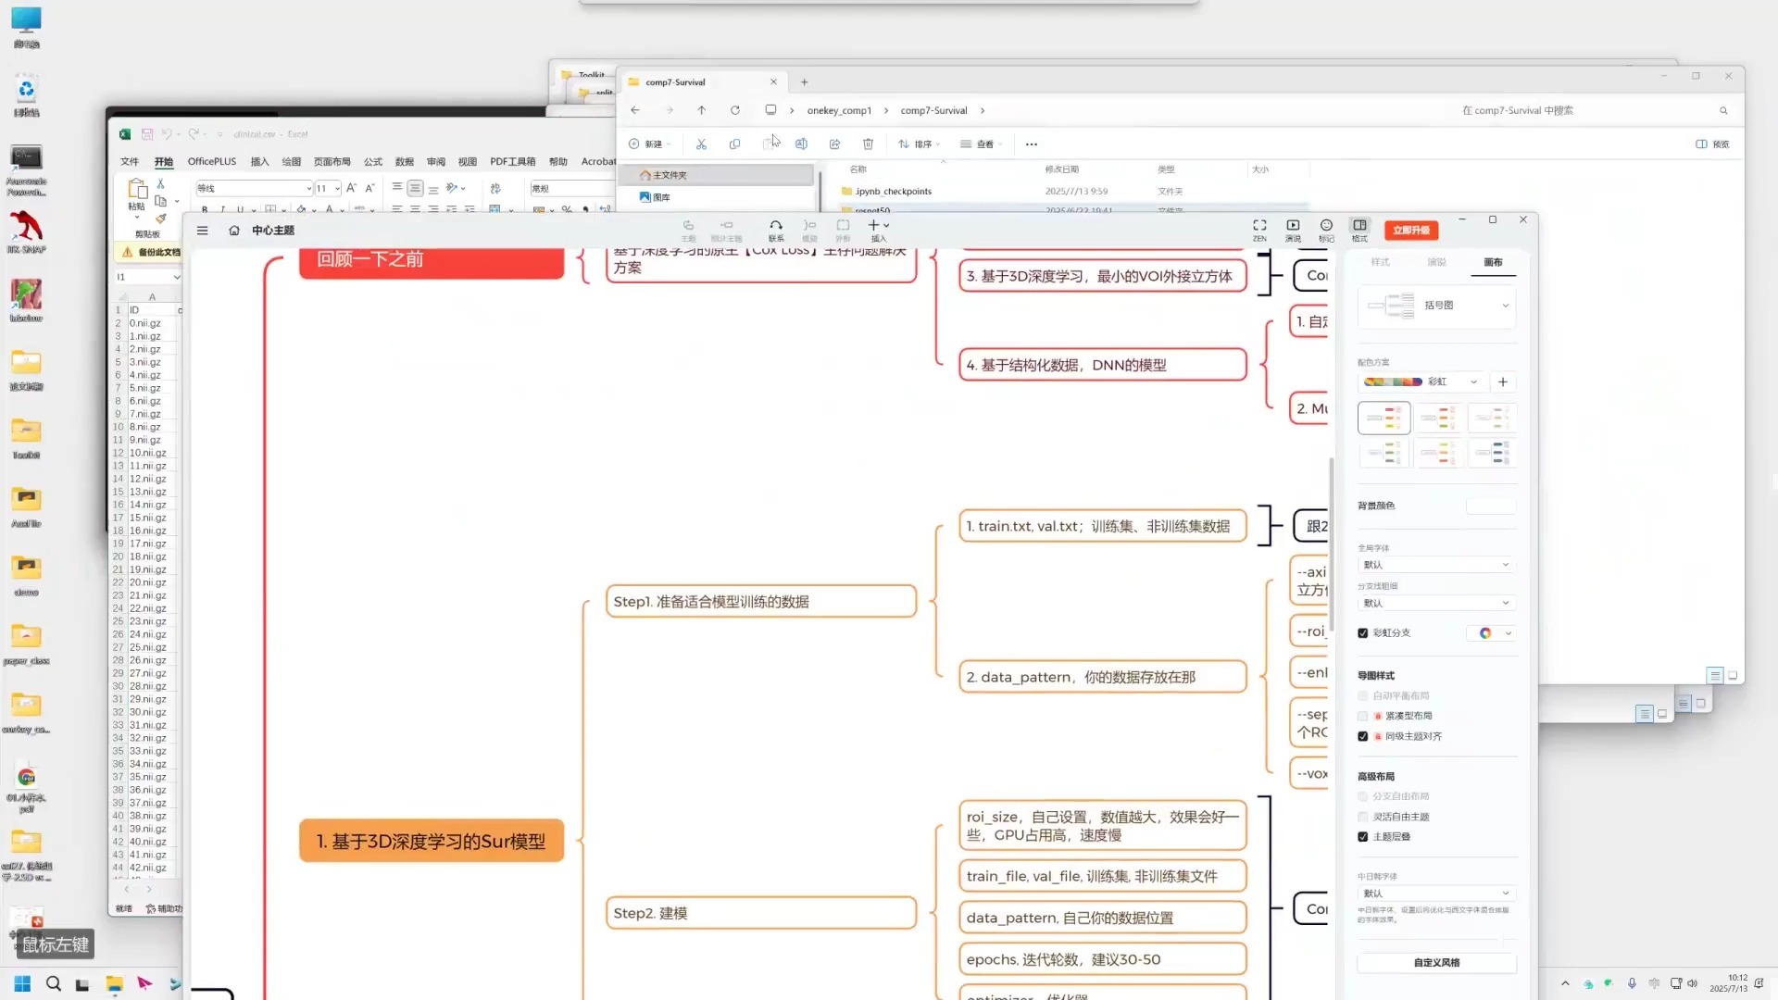Open rainbow branch color dropdown
The width and height of the screenshot is (1778, 1000).
(x=1491, y=633)
